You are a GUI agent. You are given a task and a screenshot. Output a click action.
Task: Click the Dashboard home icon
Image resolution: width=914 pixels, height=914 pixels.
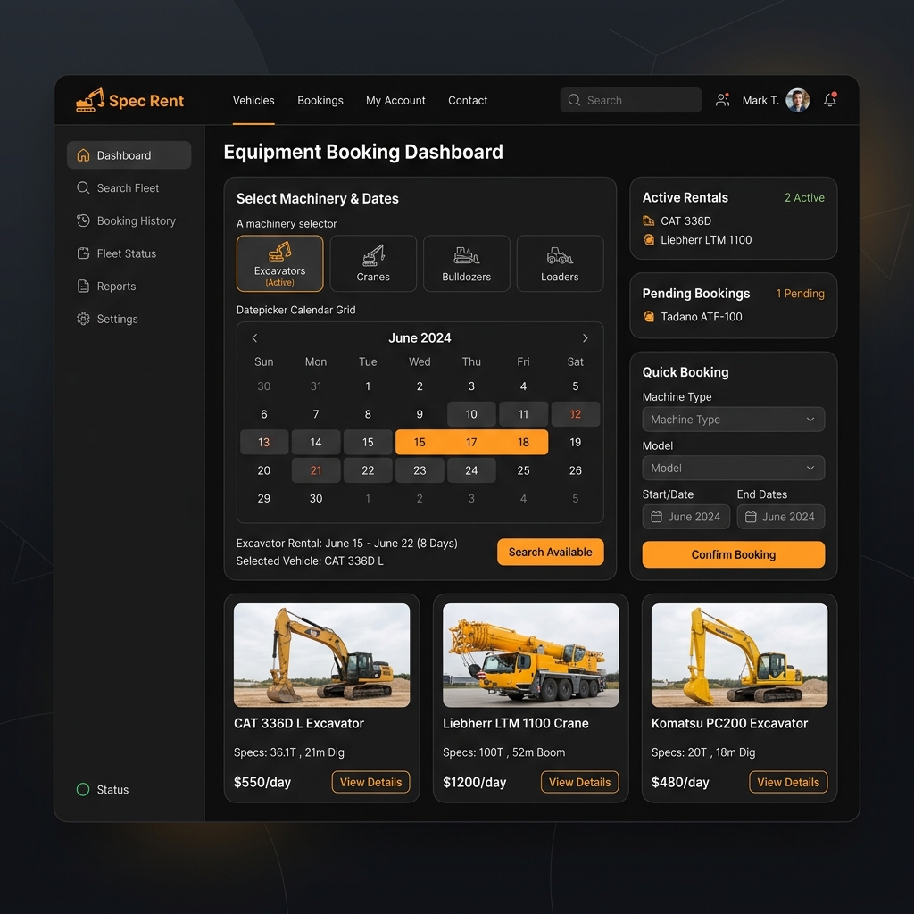coord(83,155)
